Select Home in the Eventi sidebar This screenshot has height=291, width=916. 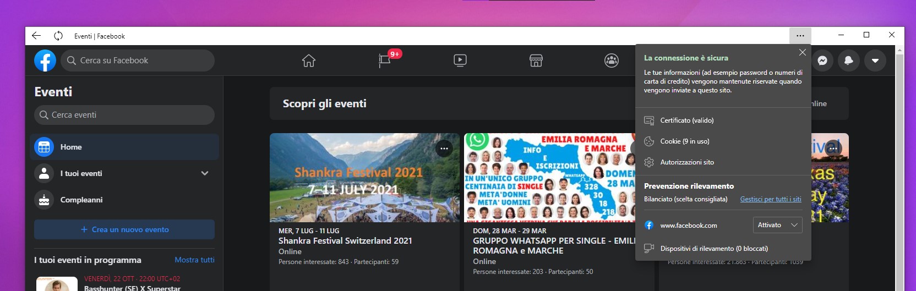[x=124, y=147]
